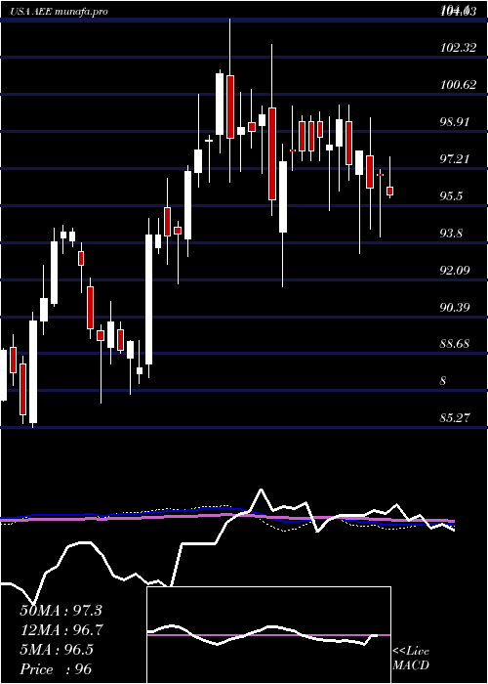Select the 90.39 price axis label
Viewport: 488px width, 684px height.
click(455, 308)
